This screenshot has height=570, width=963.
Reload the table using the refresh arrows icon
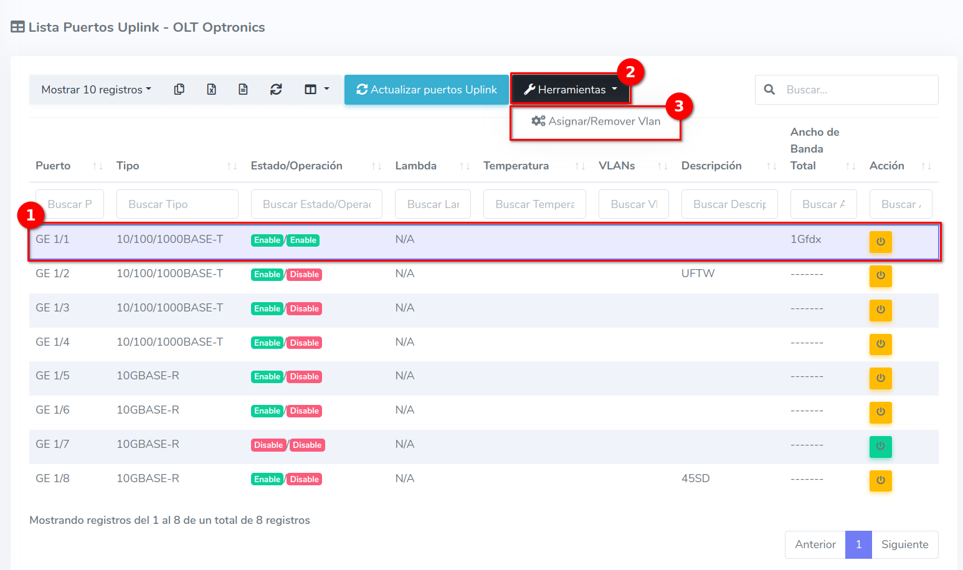tap(276, 90)
